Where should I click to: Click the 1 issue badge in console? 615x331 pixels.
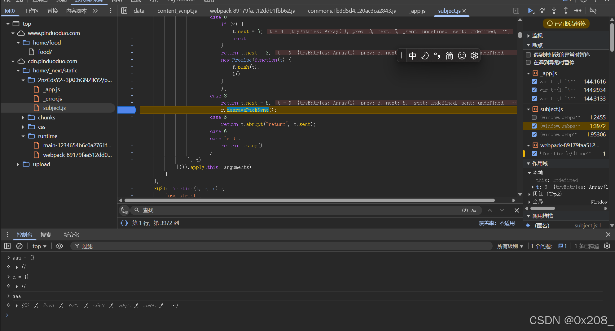pos(562,246)
